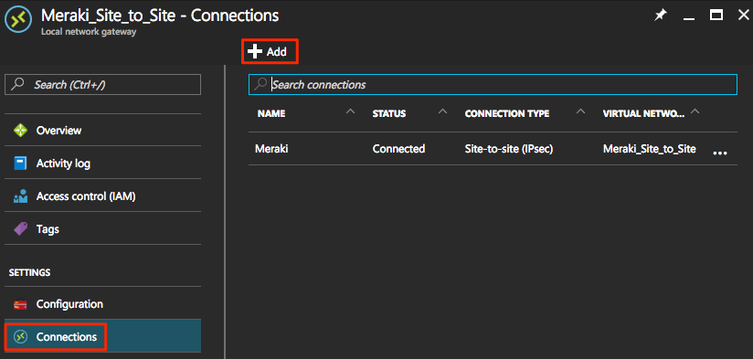Open Access control (IAM)

point(102,196)
